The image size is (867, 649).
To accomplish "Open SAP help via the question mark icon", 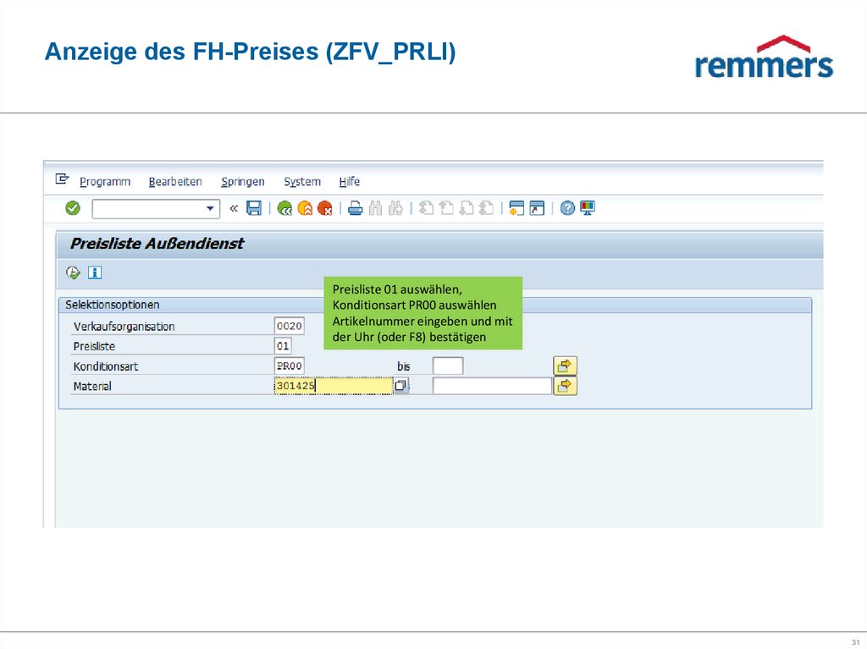I will click(x=566, y=207).
